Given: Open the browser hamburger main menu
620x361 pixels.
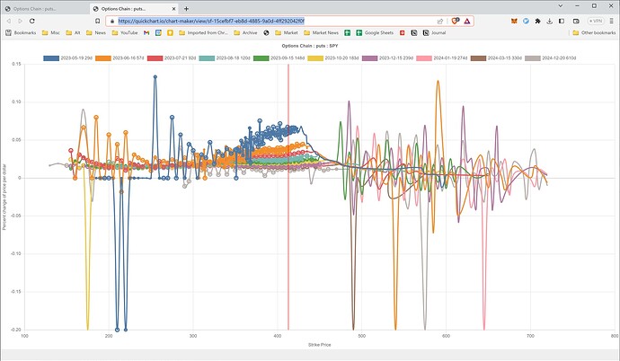Looking at the screenshot, I should [x=612, y=21].
